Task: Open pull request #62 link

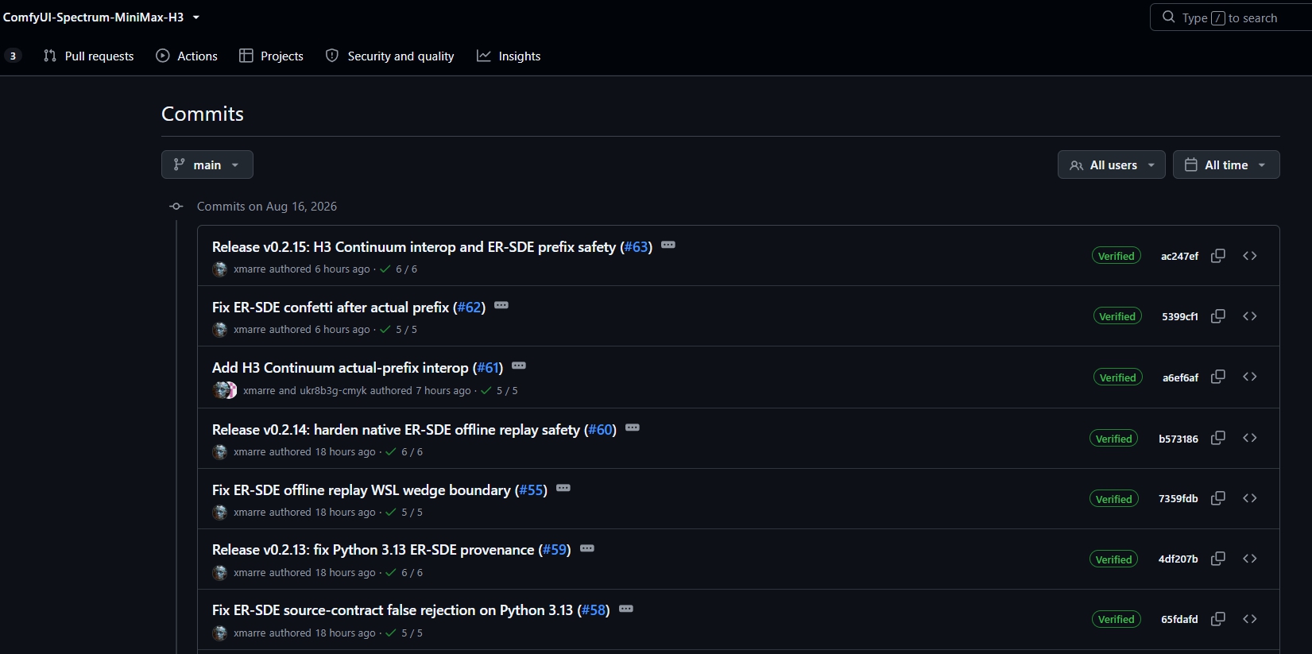Action: 470,308
